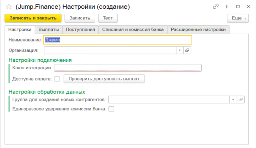Viewport: 256px width, 148px height.
Task: Close the settings creation window
Action: coord(248,7)
